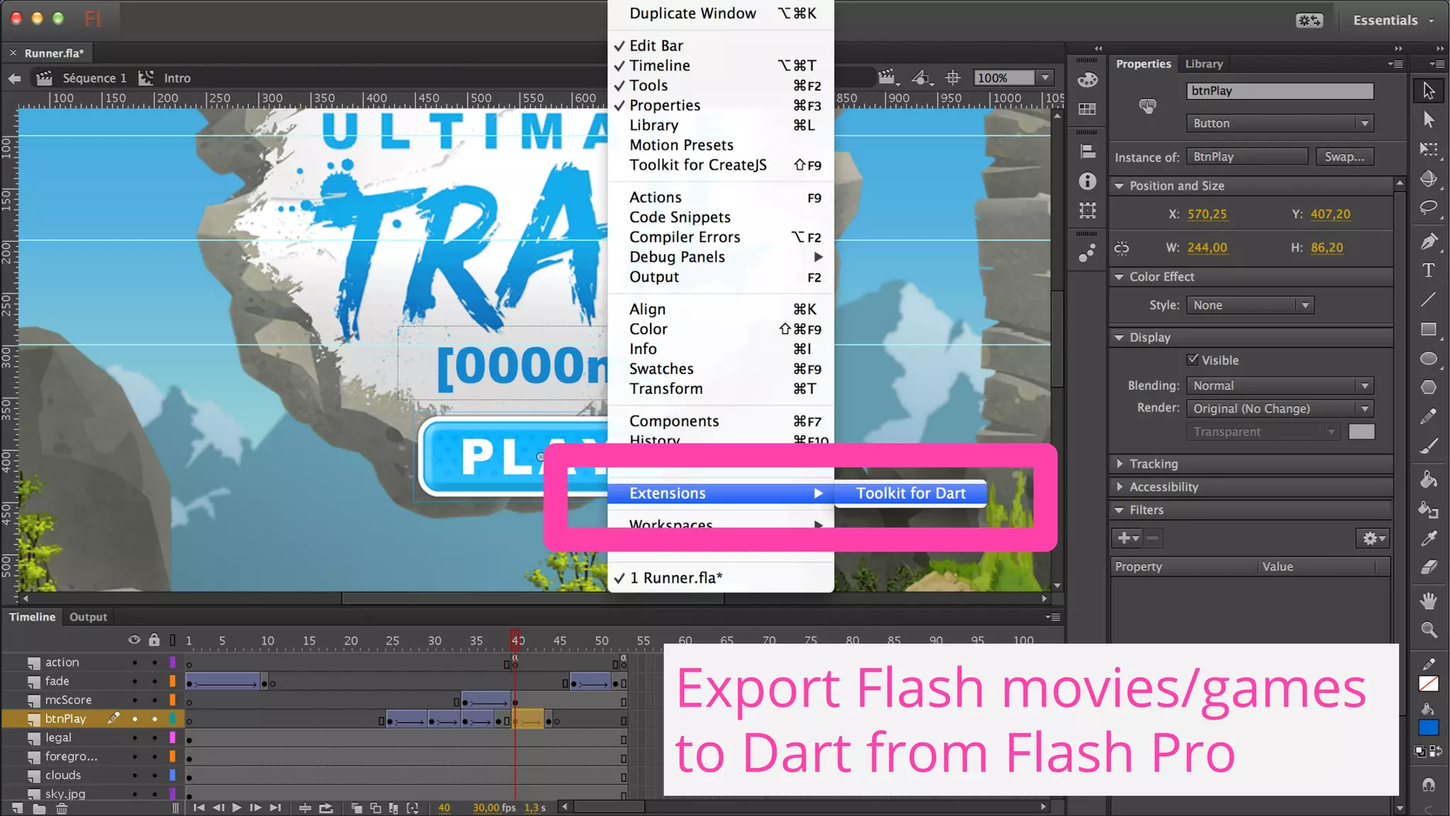Viewport: 1450px width, 816px height.
Task: Toggle show/hide all layers eye icon
Action: coord(134,640)
